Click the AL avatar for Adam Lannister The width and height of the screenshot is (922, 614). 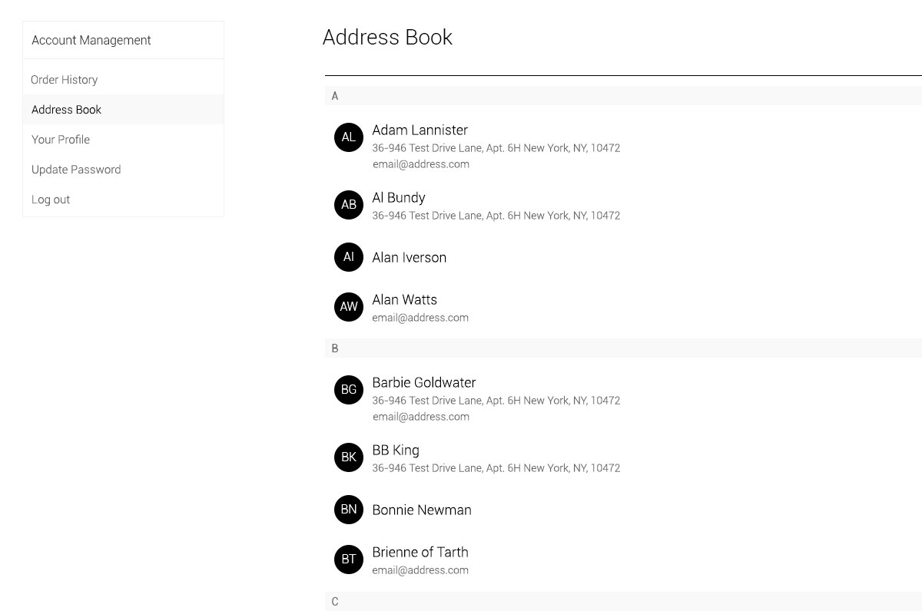click(349, 137)
